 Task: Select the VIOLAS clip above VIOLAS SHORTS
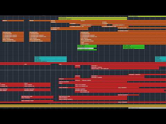(112, 79)
